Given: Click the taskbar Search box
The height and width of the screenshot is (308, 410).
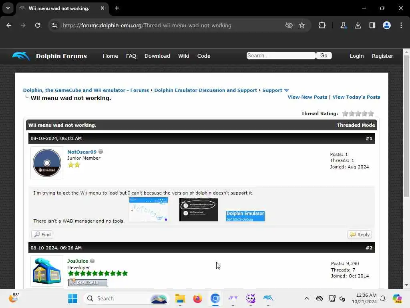Looking at the screenshot, I should click(x=127, y=298).
